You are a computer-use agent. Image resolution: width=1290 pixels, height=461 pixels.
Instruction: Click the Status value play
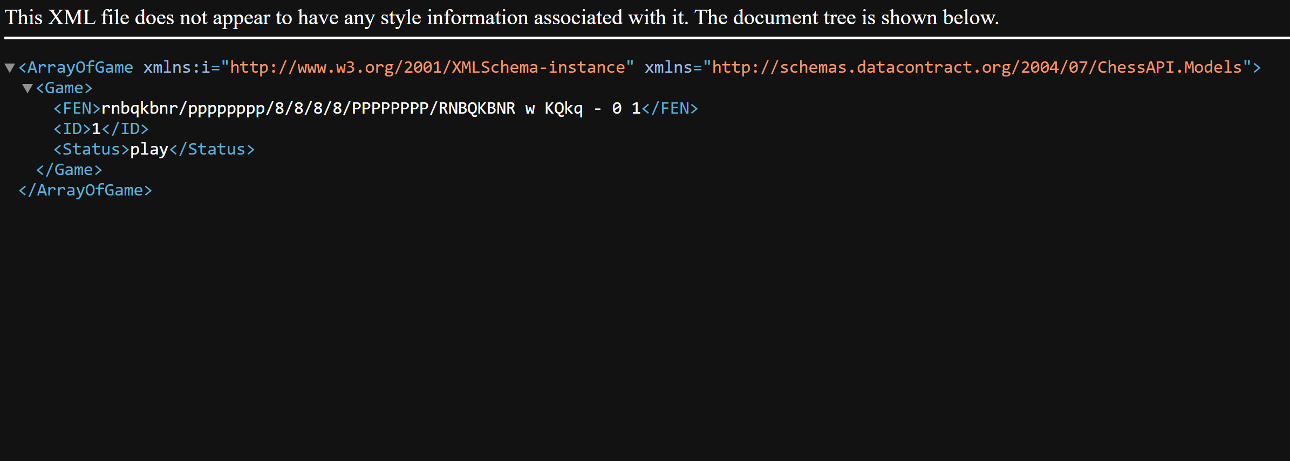pos(149,149)
